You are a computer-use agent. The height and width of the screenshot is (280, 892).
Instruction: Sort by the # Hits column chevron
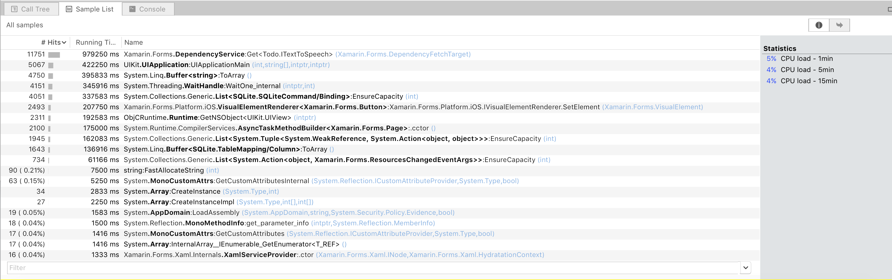pyautogui.click(x=64, y=43)
